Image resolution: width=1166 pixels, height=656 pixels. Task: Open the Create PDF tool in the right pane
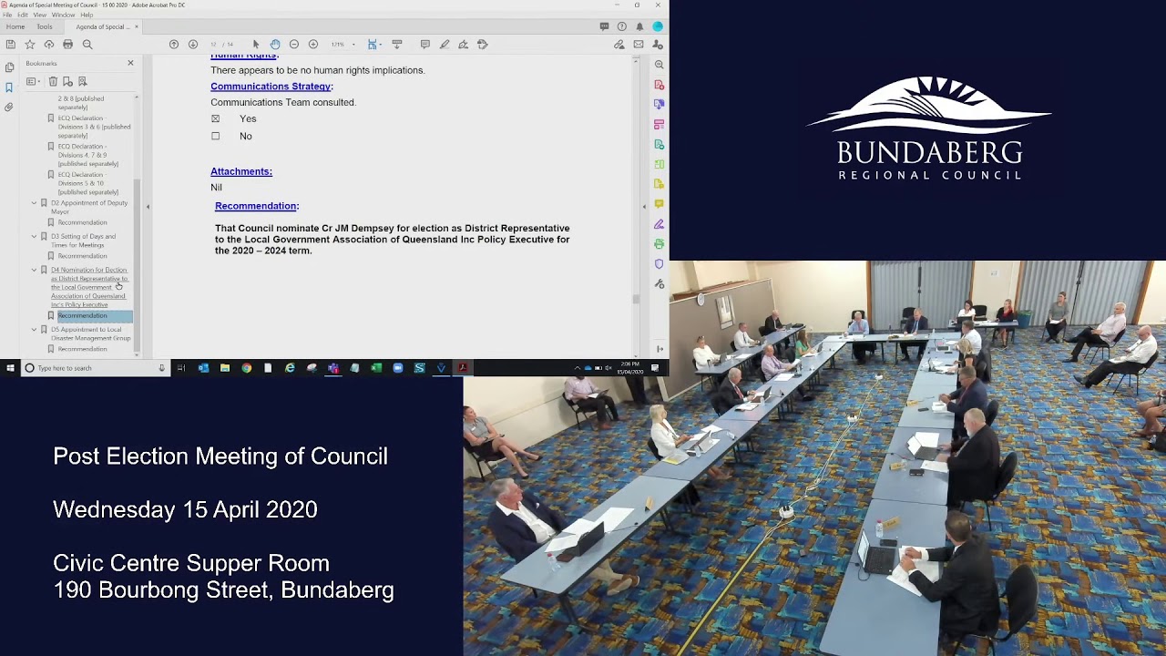(659, 85)
